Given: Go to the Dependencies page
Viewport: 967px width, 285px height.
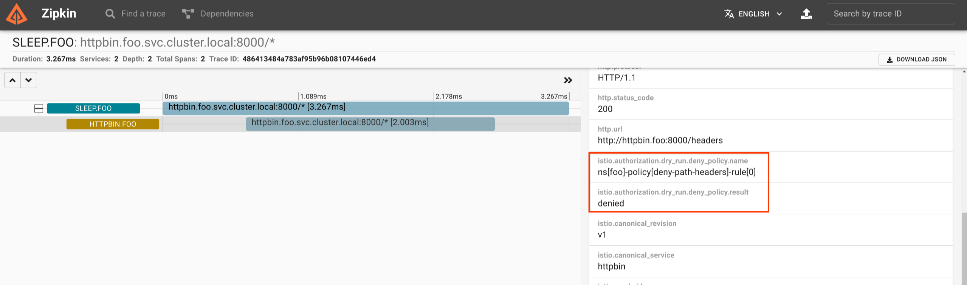Looking at the screenshot, I should point(227,14).
